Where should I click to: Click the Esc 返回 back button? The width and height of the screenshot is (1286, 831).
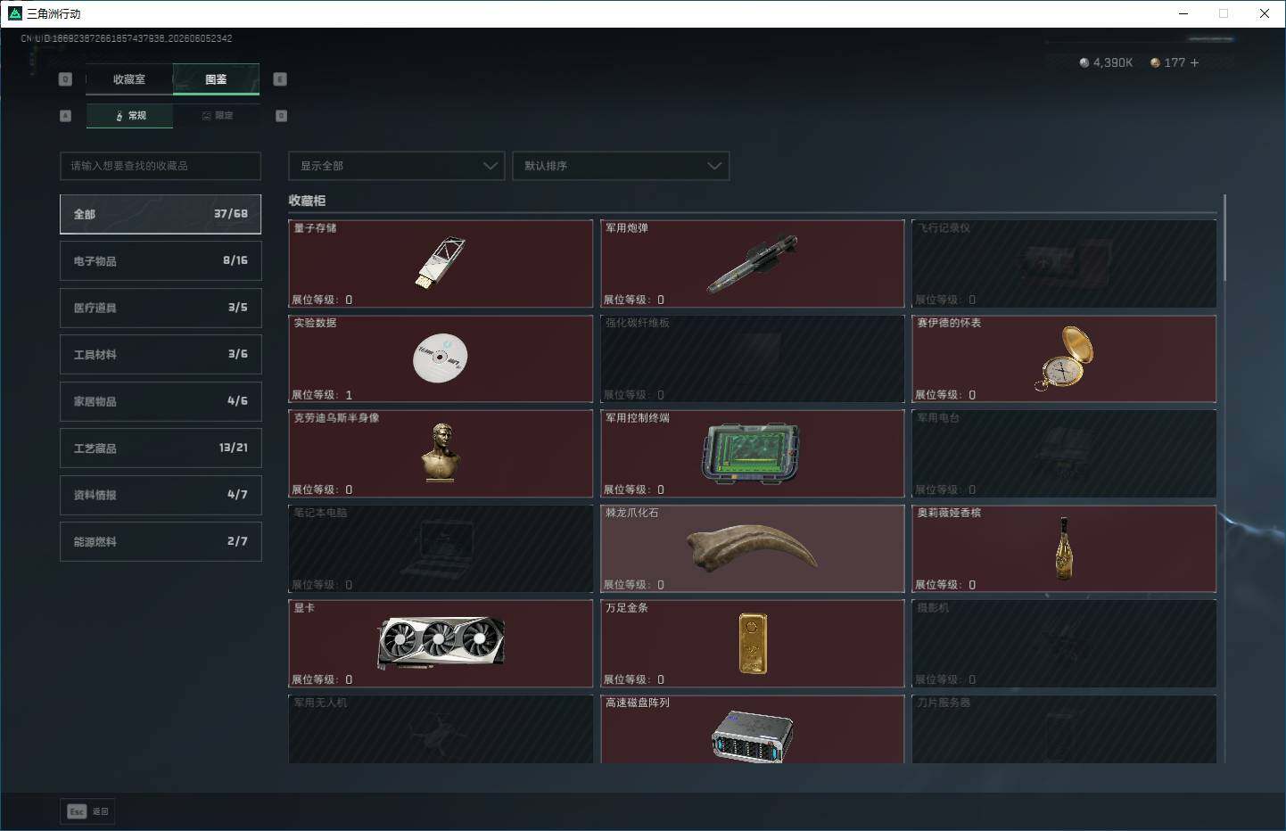87,811
